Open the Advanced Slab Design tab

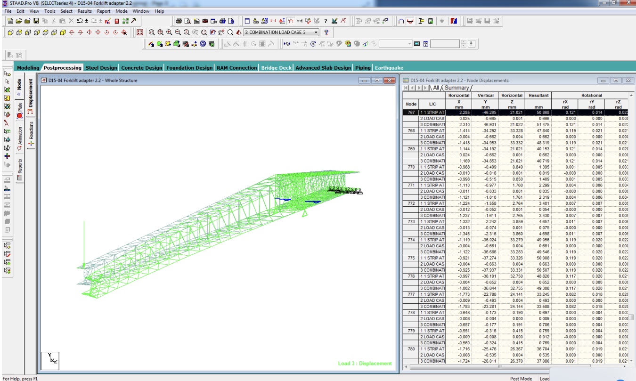pyautogui.click(x=323, y=68)
